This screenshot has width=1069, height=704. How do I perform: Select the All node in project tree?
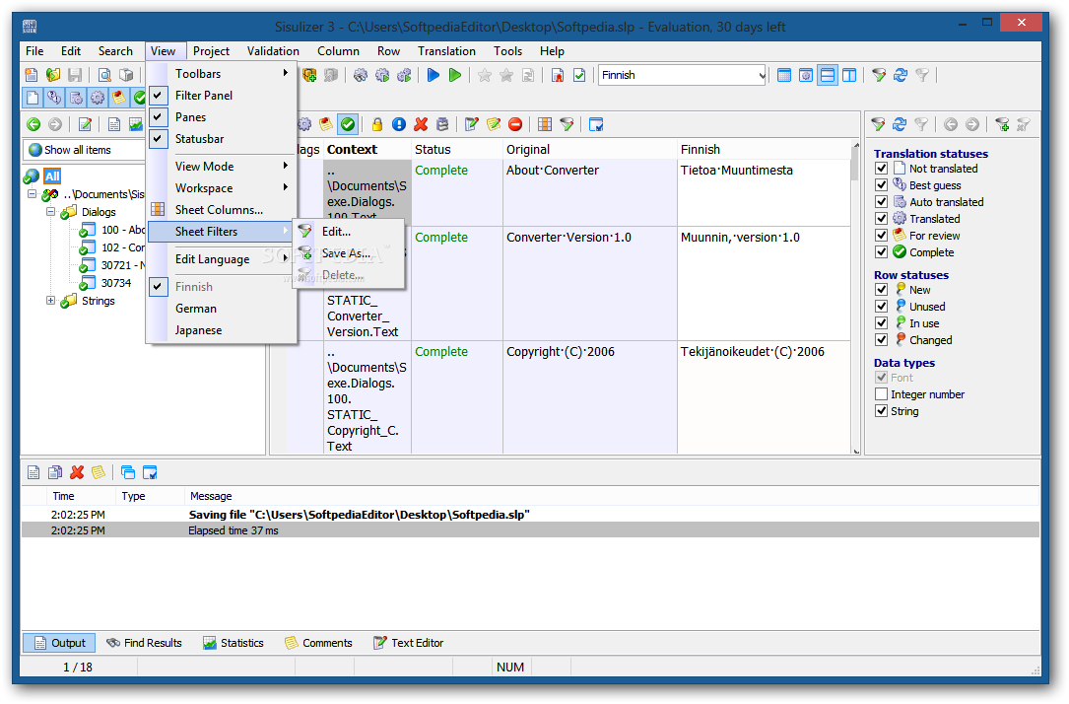[52, 176]
